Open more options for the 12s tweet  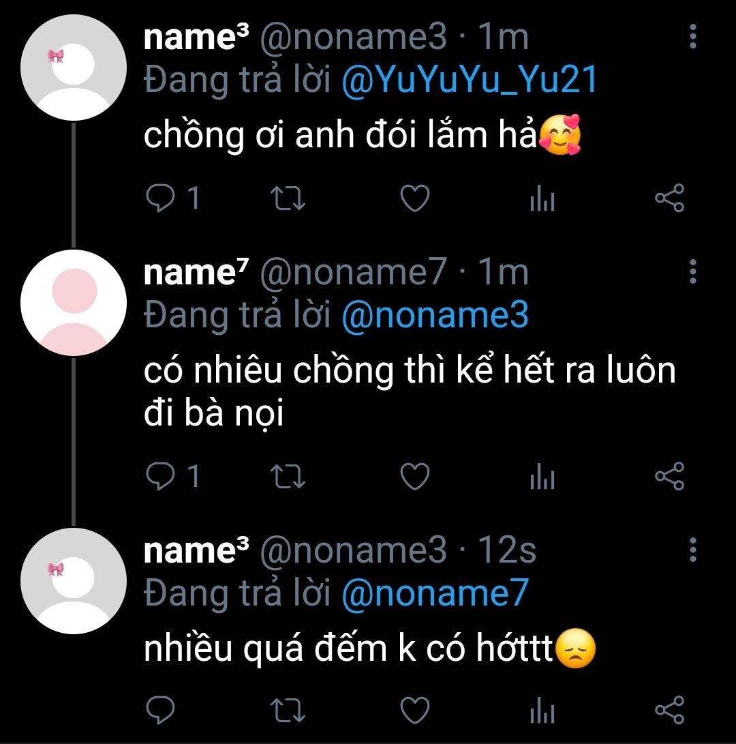coord(692,549)
